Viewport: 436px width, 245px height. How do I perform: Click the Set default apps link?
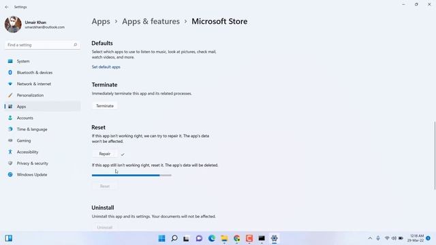pos(106,67)
